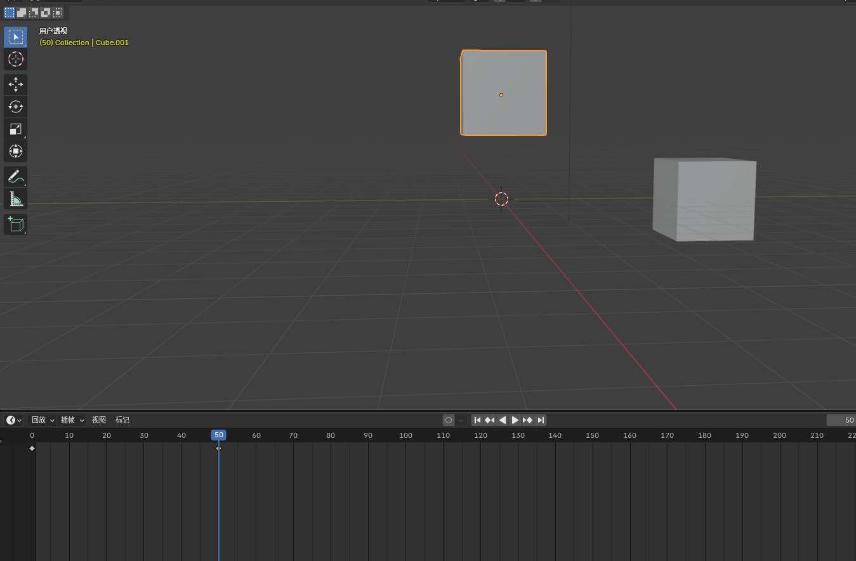Open the 视图 menu in timeline
Image resolution: width=856 pixels, height=561 pixels.
click(99, 420)
